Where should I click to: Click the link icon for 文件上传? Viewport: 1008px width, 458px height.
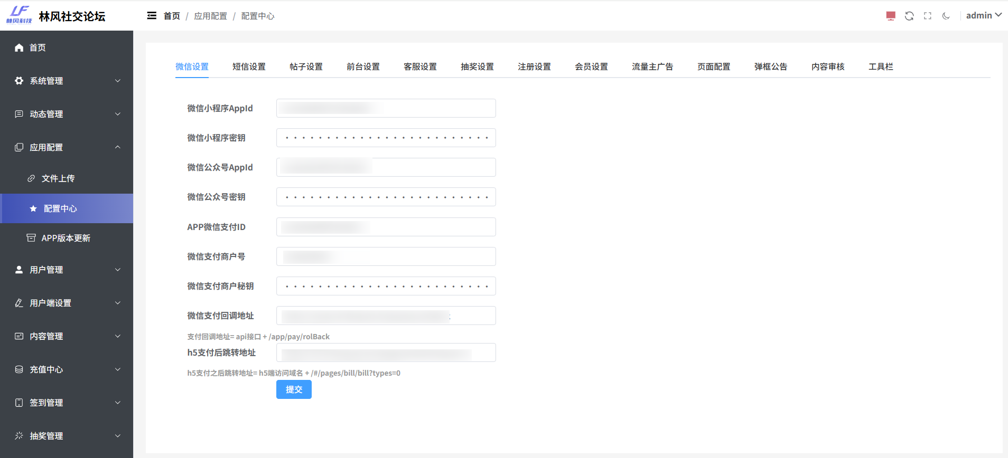31,178
